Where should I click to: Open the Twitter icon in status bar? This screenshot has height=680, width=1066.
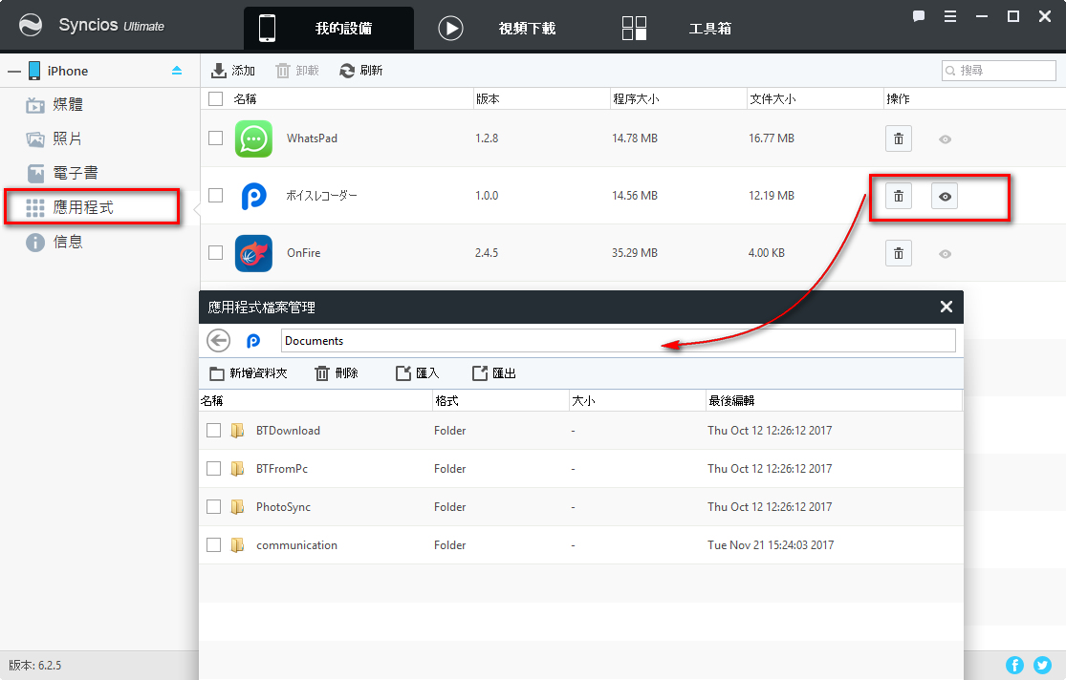pos(1042,665)
